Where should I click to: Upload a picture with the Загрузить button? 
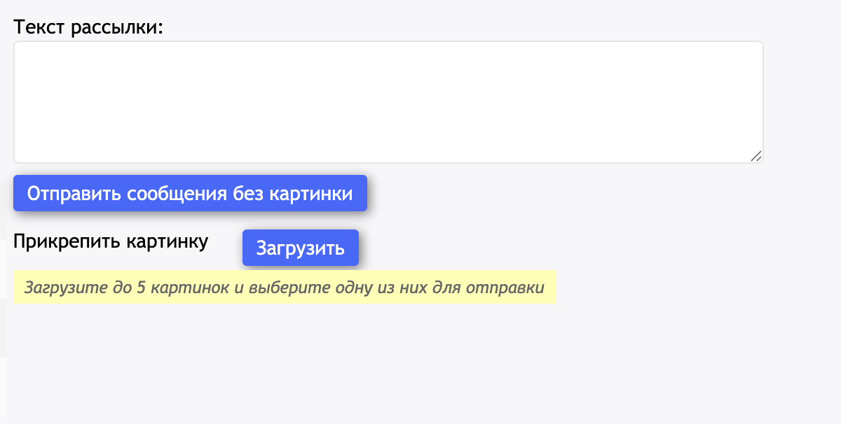pos(300,248)
